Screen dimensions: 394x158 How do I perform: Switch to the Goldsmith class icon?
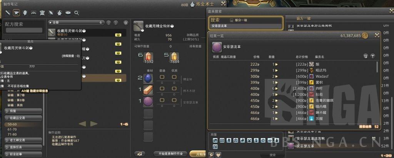(33, 13)
